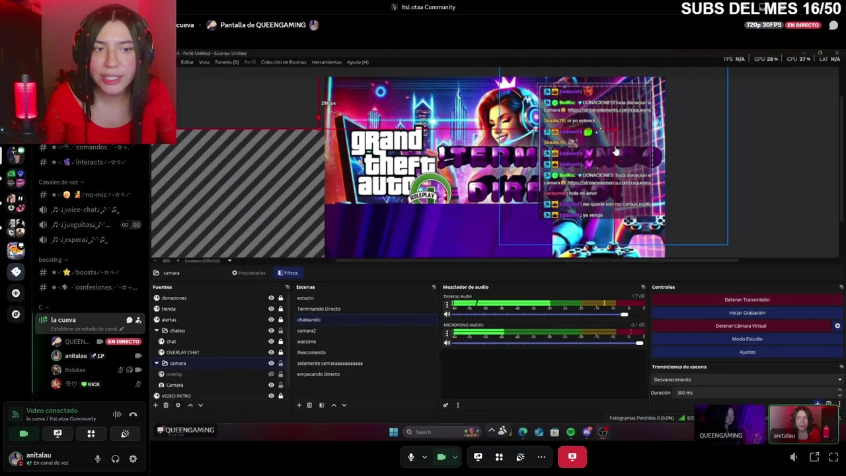Open Vista menu in OBS
The image size is (846, 476).
204,62
